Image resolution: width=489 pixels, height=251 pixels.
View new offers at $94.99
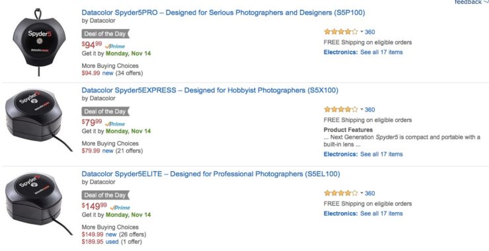[108, 73]
